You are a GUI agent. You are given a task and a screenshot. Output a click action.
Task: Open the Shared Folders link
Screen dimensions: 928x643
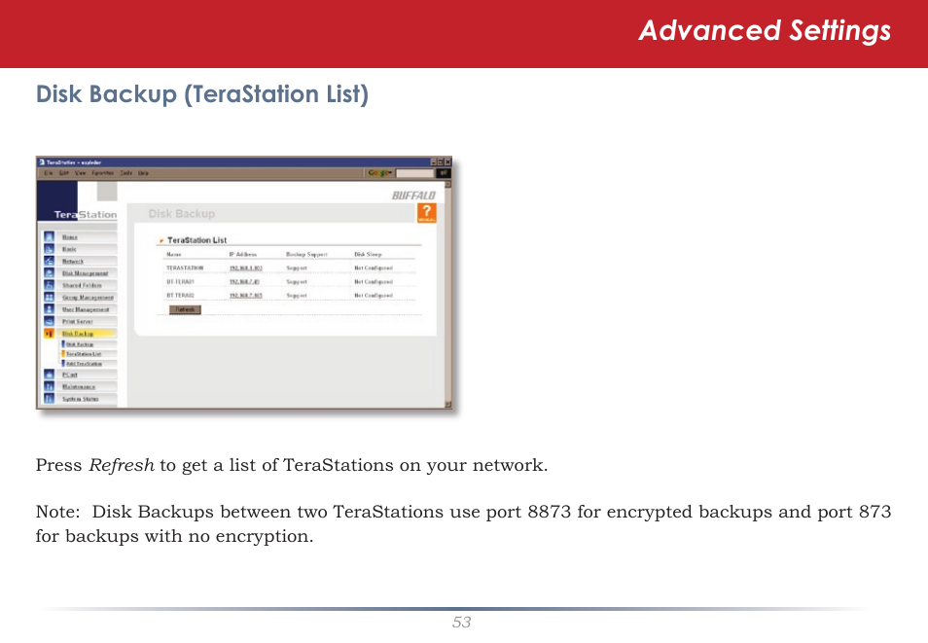click(82, 285)
